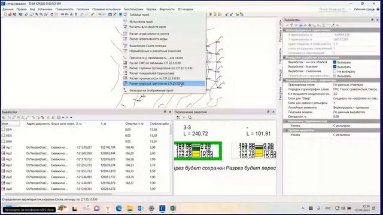
Task: Click the Open file toolbar icon
Action: pos(10,14)
